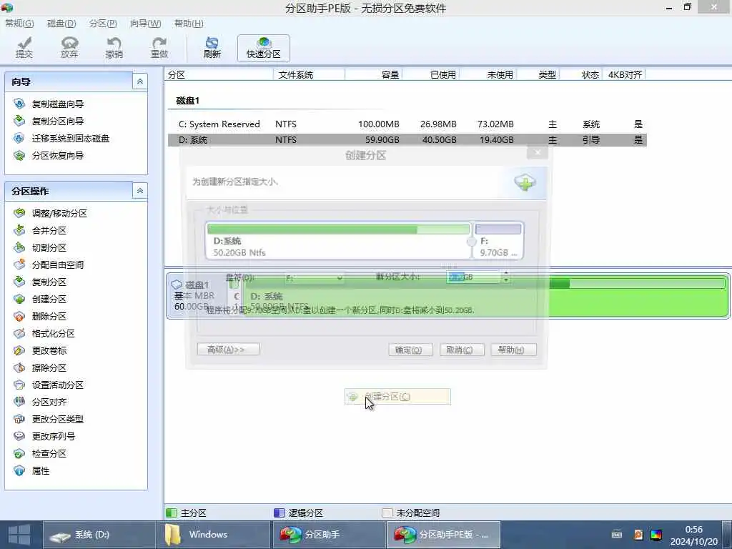Open the 帮助(H) menu

point(189,24)
